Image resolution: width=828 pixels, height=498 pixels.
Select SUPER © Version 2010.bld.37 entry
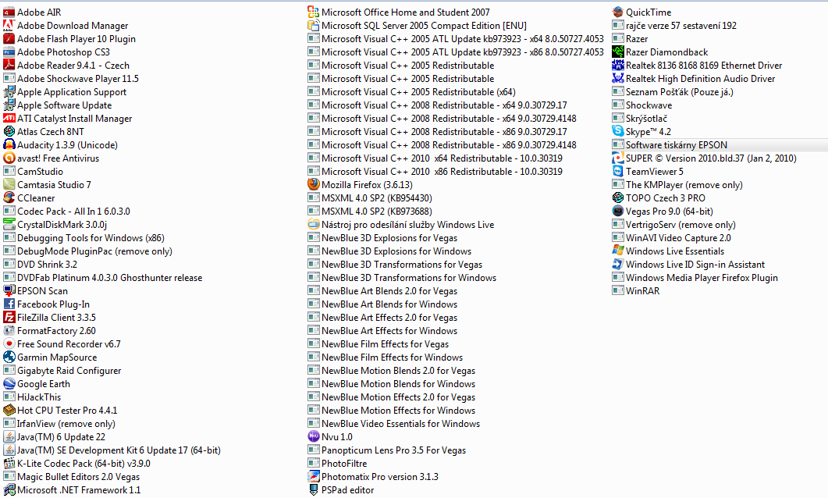pyautogui.click(x=705, y=158)
